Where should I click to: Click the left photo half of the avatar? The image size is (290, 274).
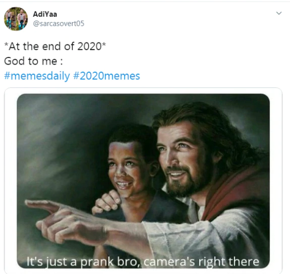10,19
